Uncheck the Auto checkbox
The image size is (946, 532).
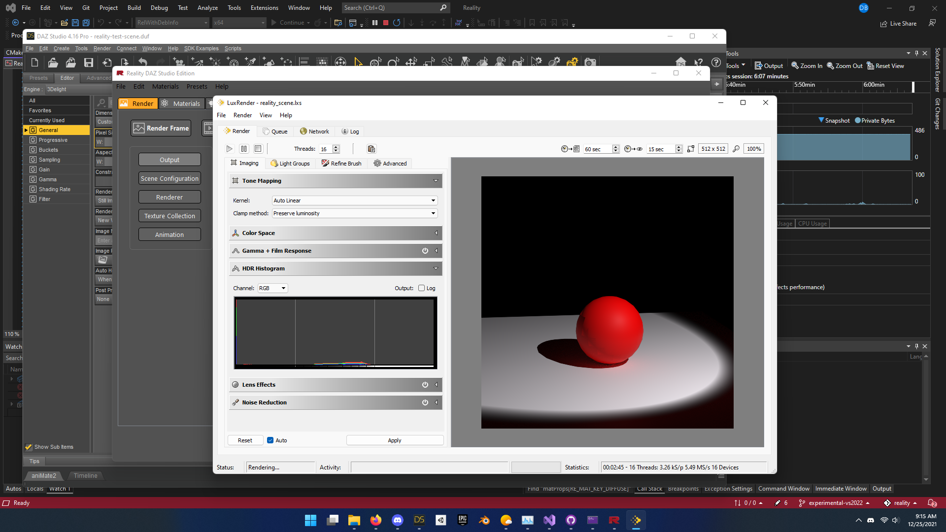pyautogui.click(x=270, y=440)
